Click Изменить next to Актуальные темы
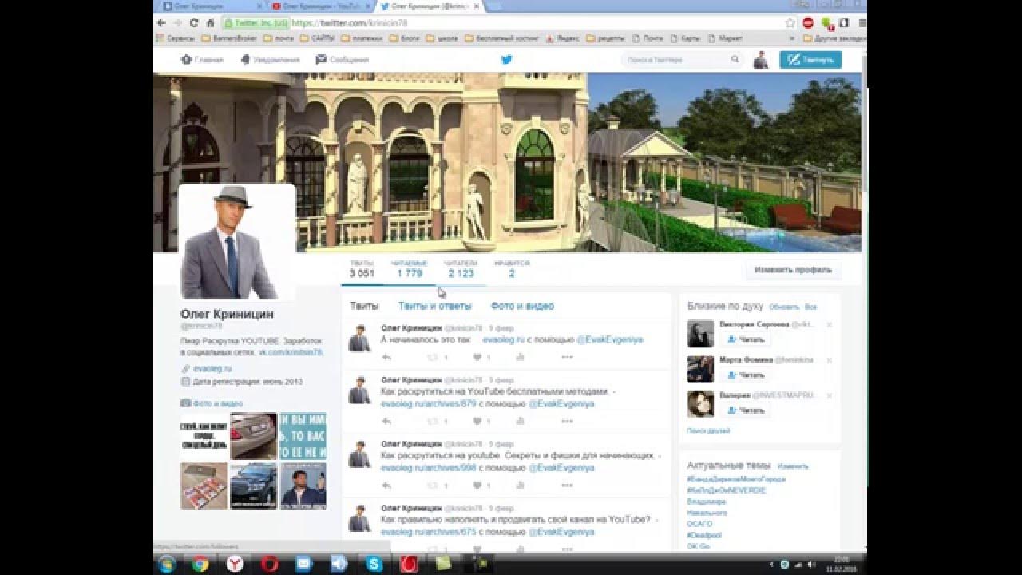Screen dimensions: 1022x575 pos(792,466)
